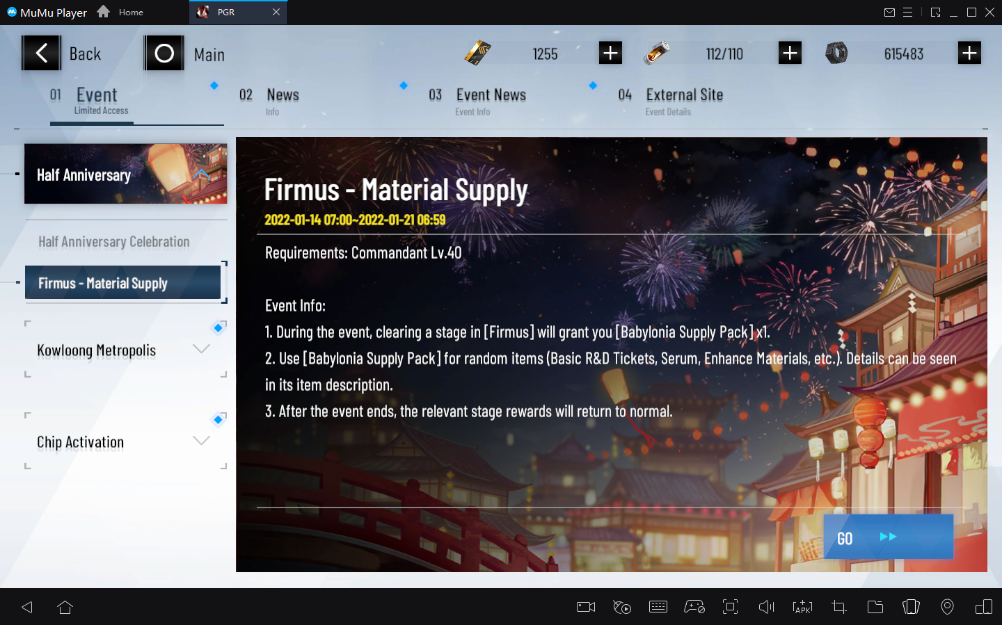
Task: Click the Main circle icon
Action: 164,54
